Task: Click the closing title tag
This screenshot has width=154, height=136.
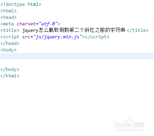Action: pyautogui.click(x=138, y=30)
